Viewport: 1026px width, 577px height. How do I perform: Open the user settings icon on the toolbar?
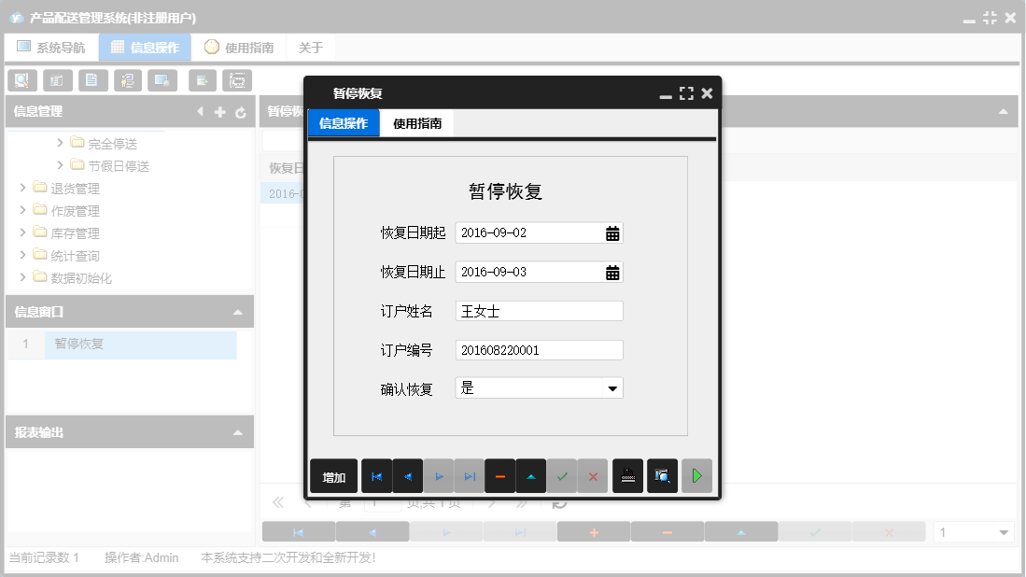click(x=128, y=80)
